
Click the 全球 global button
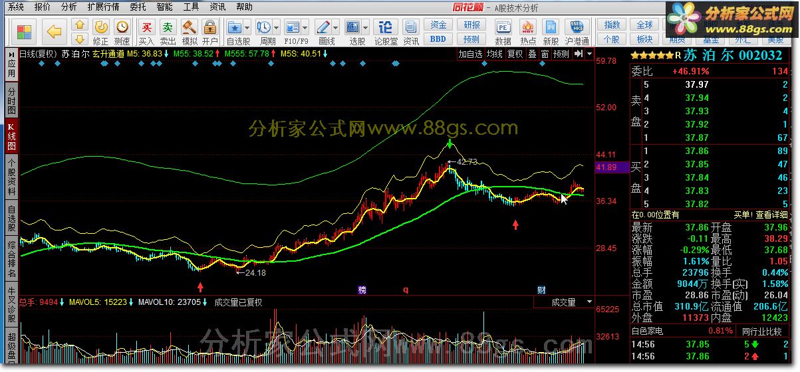[x=645, y=25]
